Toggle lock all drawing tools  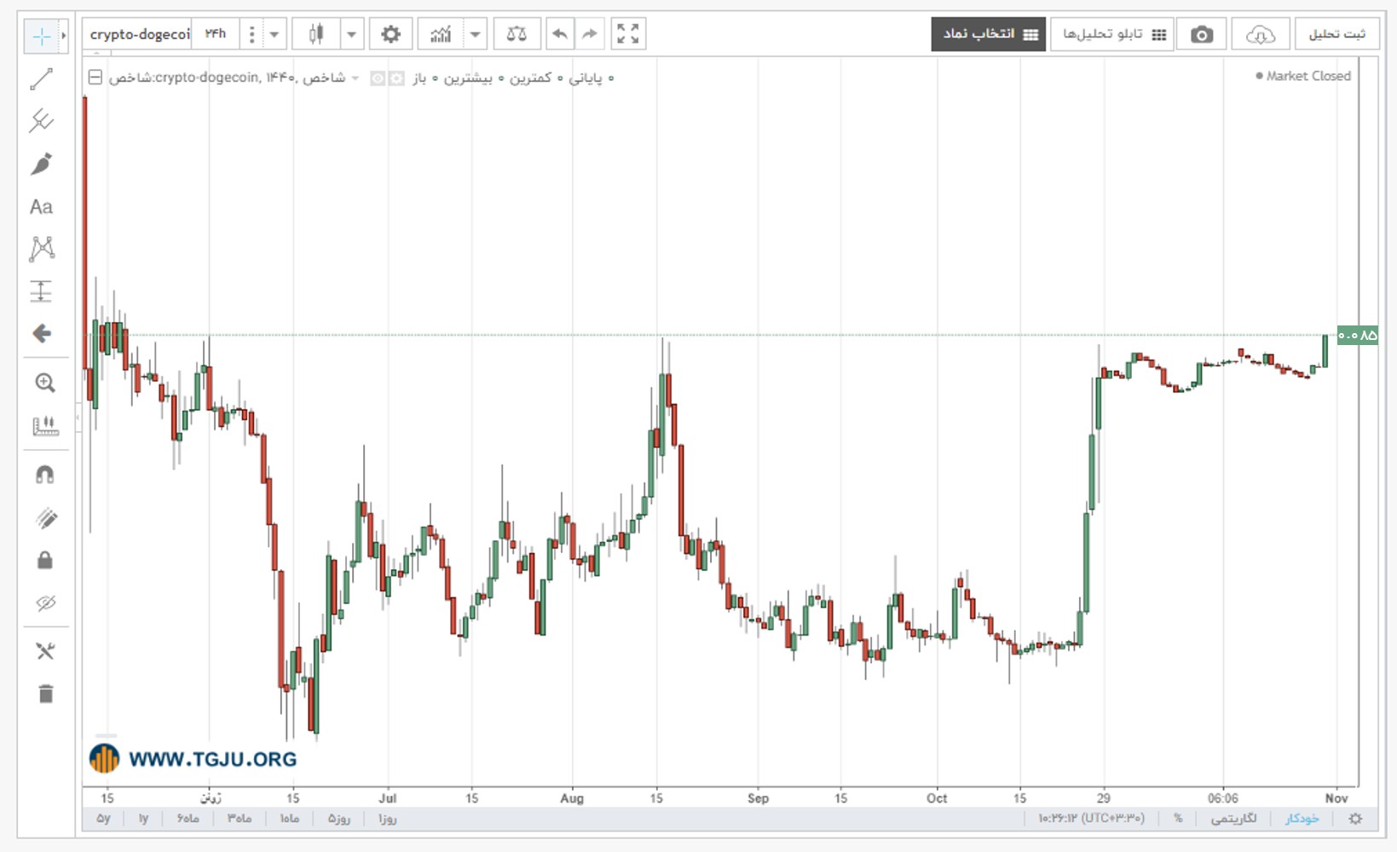45,560
